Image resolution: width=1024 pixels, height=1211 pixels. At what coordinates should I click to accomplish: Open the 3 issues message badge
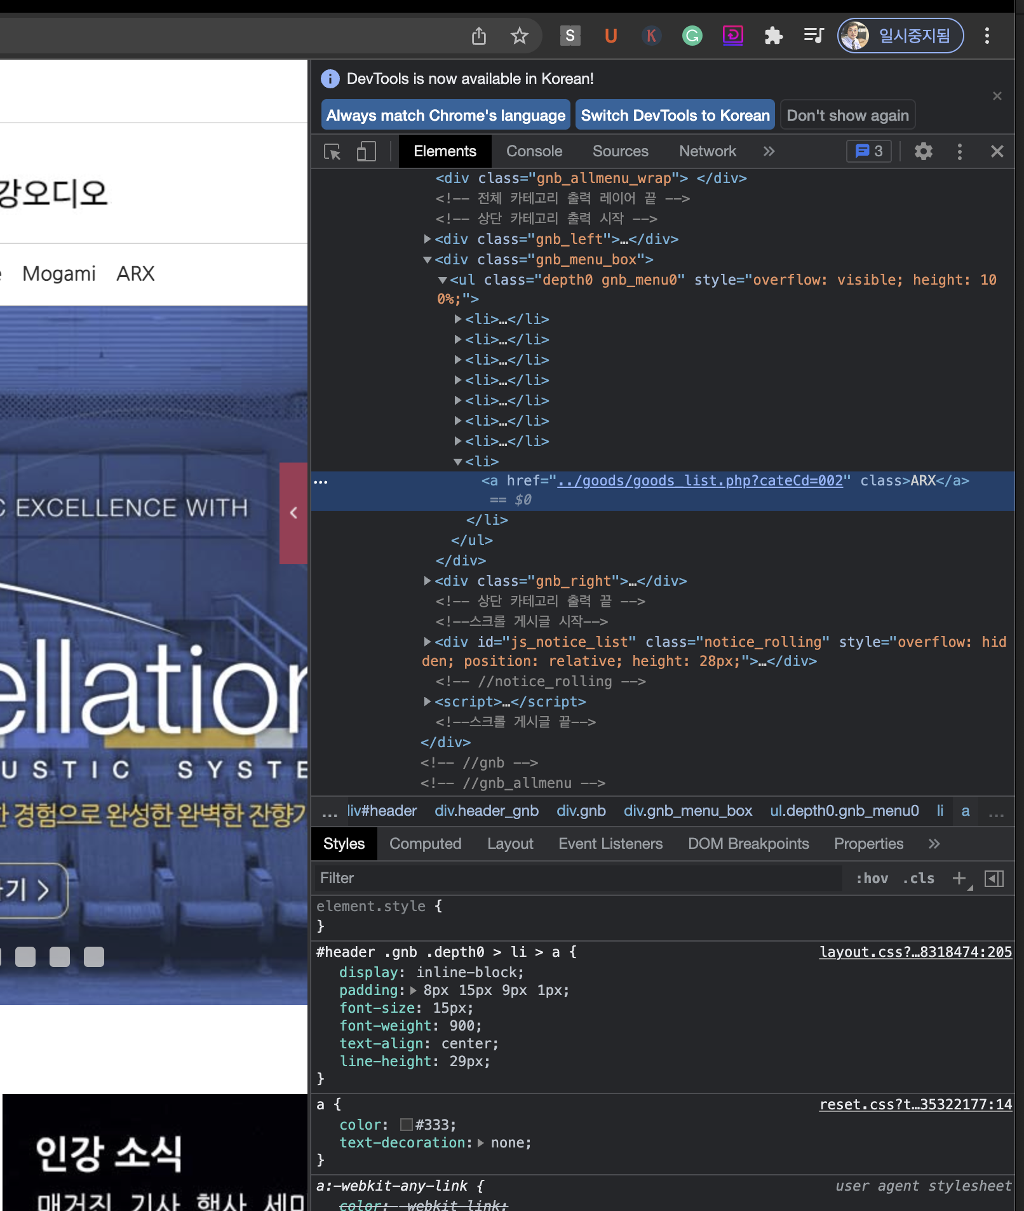coord(869,151)
